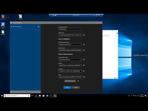
Task: Click the ellipsis at sidebar bottom
Action: pyautogui.click(x=39, y=92)
